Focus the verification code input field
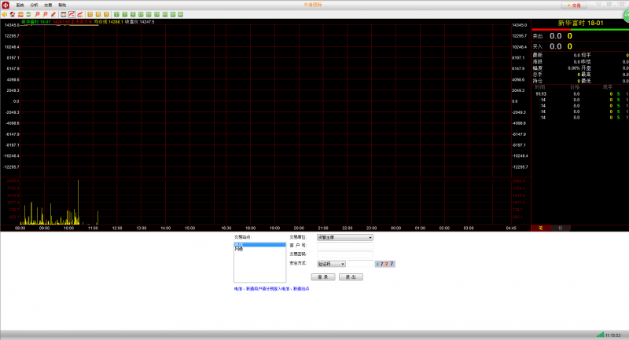This screenshot has height=340, width=629. point(360,264)
